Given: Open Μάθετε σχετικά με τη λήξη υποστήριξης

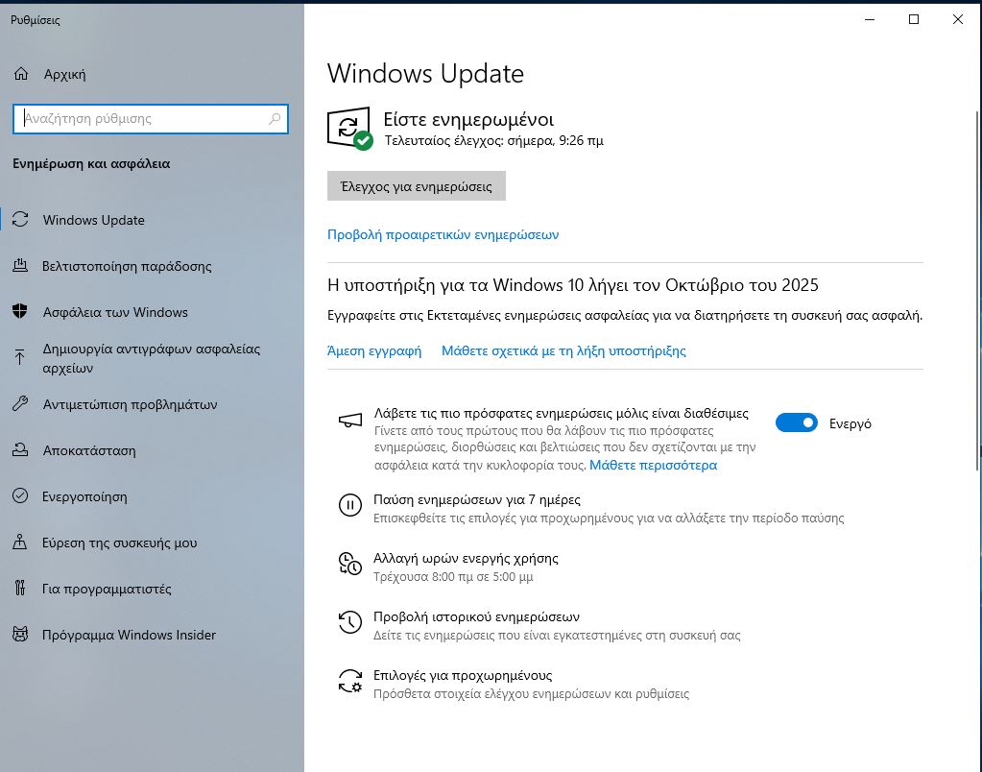Looking at the screenshot, I should pos(563,350).
